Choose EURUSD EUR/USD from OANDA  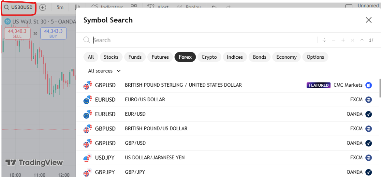click(x=227, y=114)
